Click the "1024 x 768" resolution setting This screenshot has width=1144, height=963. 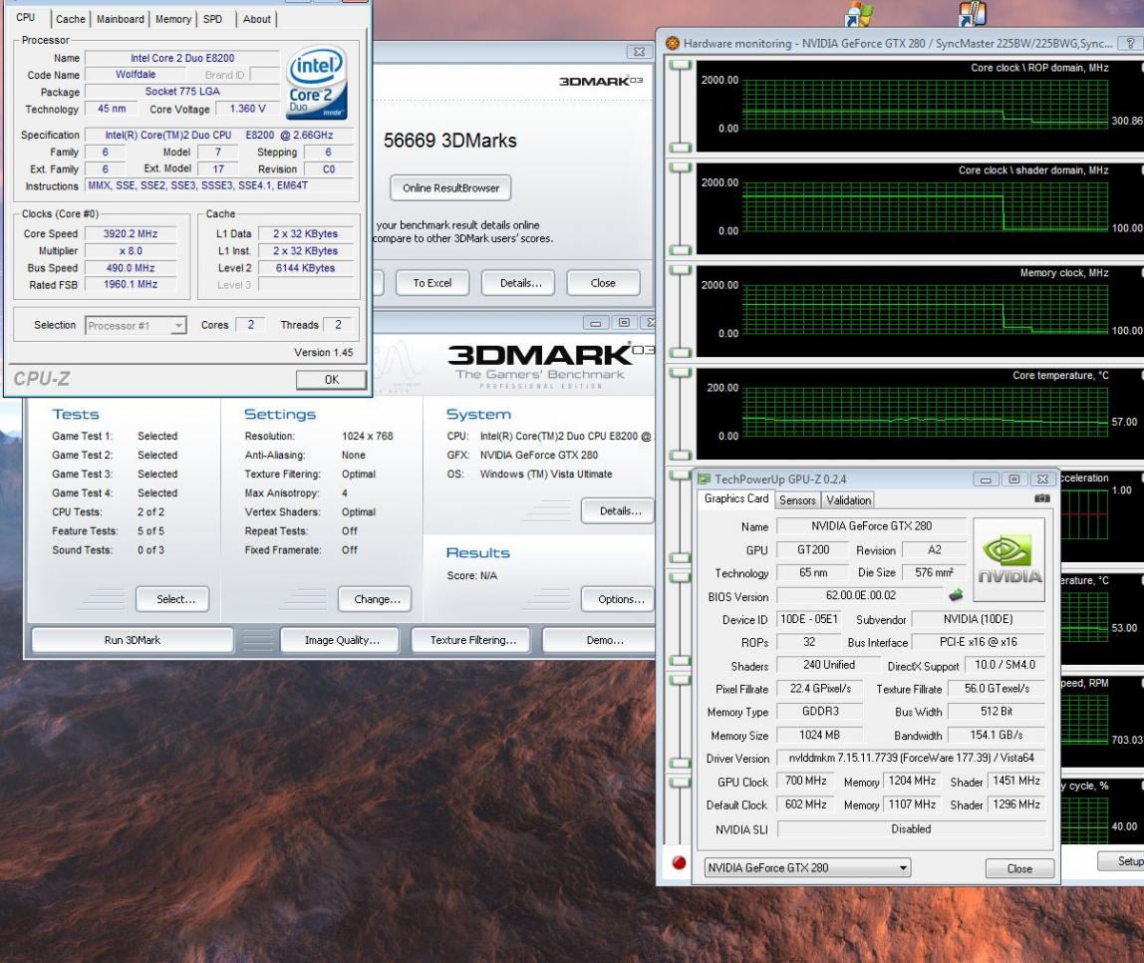(x=368, y=436)
